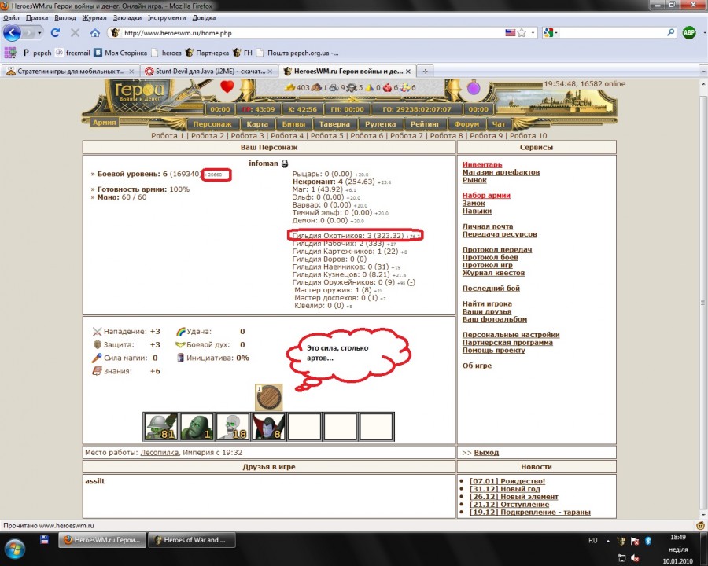Open the Правка menu
708x566 pixels.
point(37,17)
